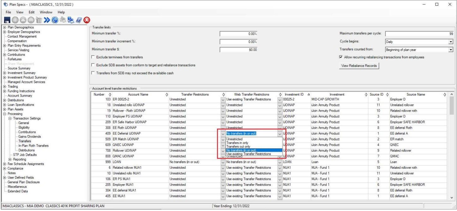This screenshot has width=457, height=211.
Task: Open the Help menu
Action: (x=61, y=12)
